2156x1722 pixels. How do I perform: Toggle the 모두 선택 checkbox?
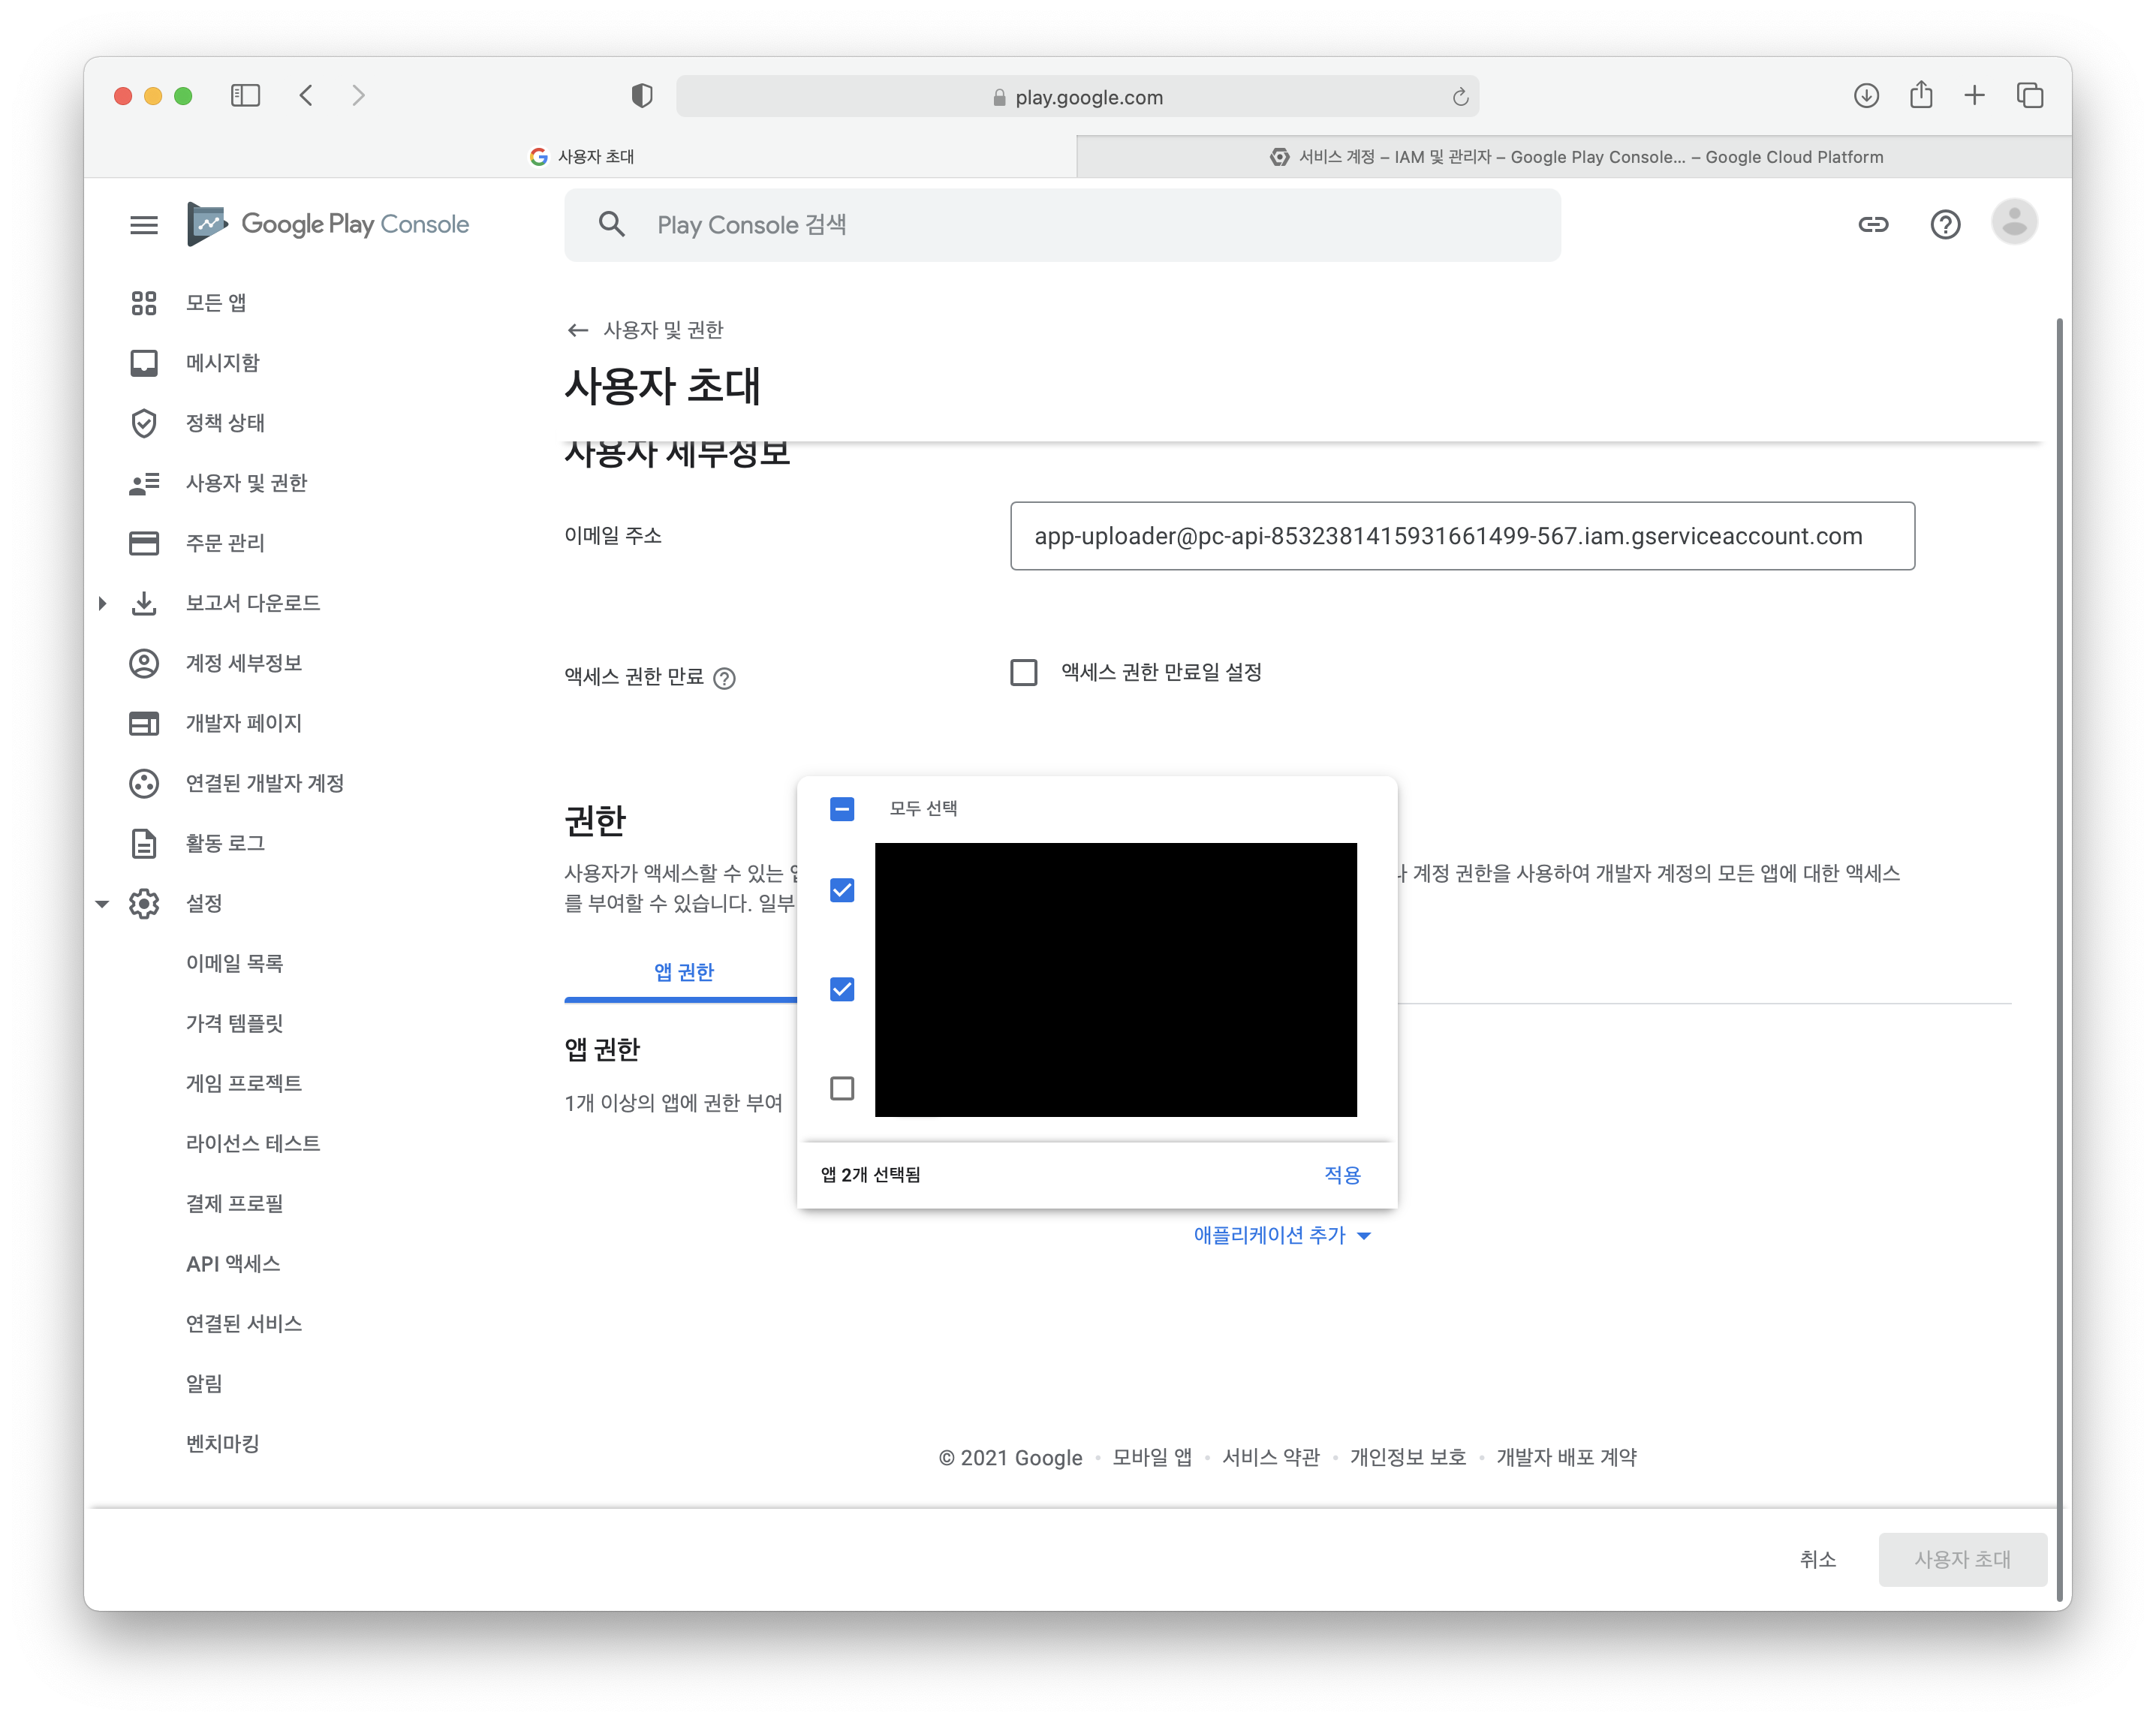pos(842,809)
